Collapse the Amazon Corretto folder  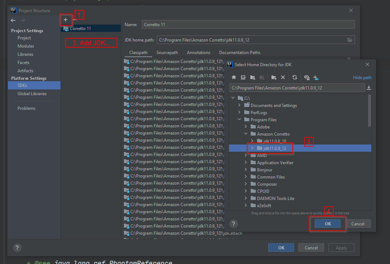[x=246, y=134]
